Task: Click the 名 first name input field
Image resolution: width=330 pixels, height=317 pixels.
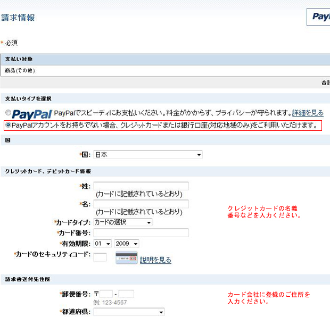Action: [x=141, y=204]
